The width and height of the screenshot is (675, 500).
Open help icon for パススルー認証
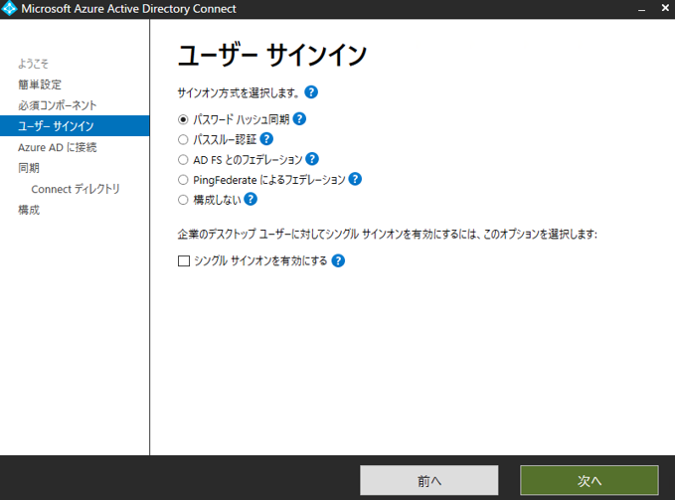click(x=266, y=139)
